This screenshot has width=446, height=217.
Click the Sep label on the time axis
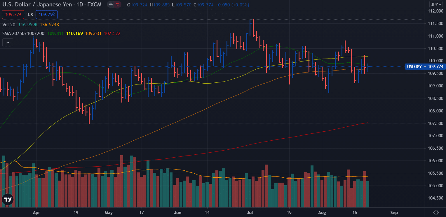coord(394,213)
